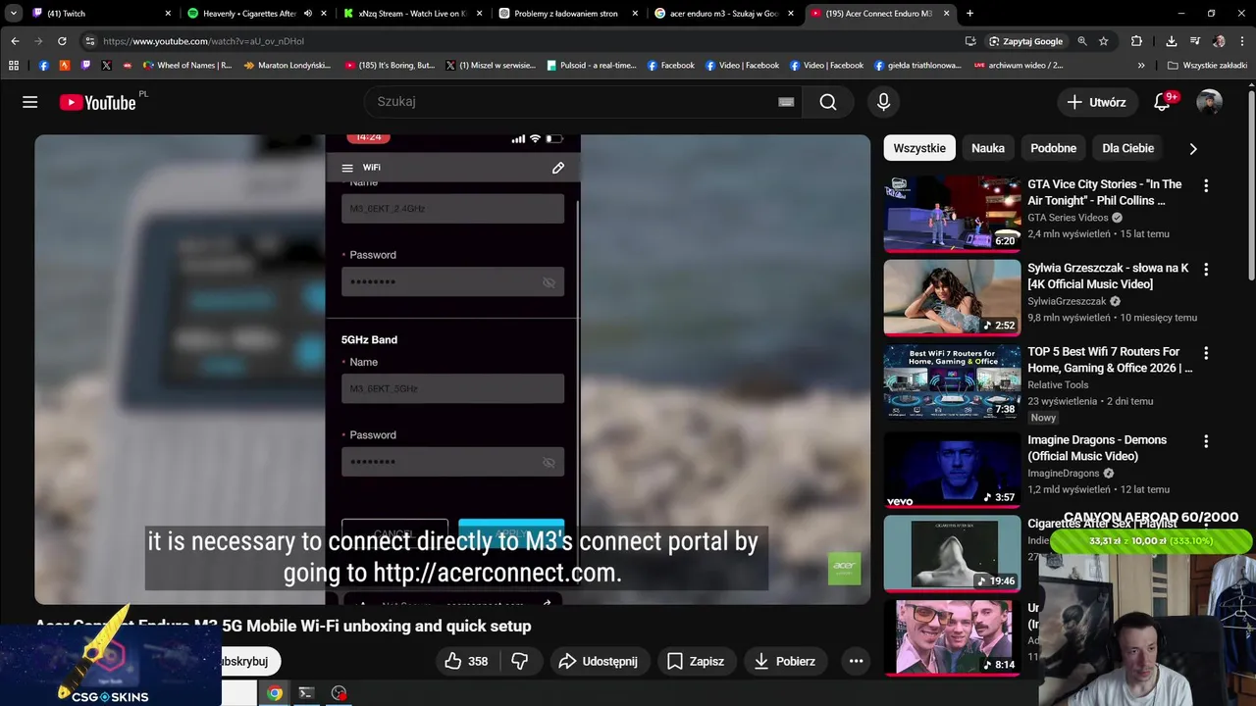Open the browser zoom magnifier icon

[x=1082, y=41]
